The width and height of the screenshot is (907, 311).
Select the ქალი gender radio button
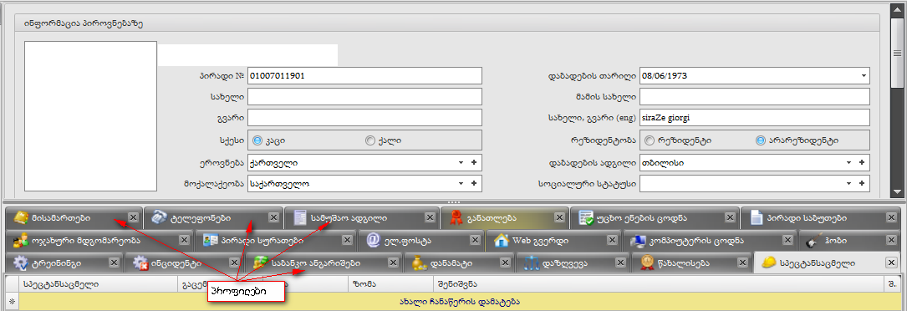370,140
